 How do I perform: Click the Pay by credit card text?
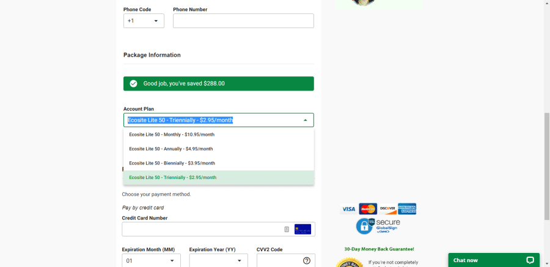[x=143, y=208]
